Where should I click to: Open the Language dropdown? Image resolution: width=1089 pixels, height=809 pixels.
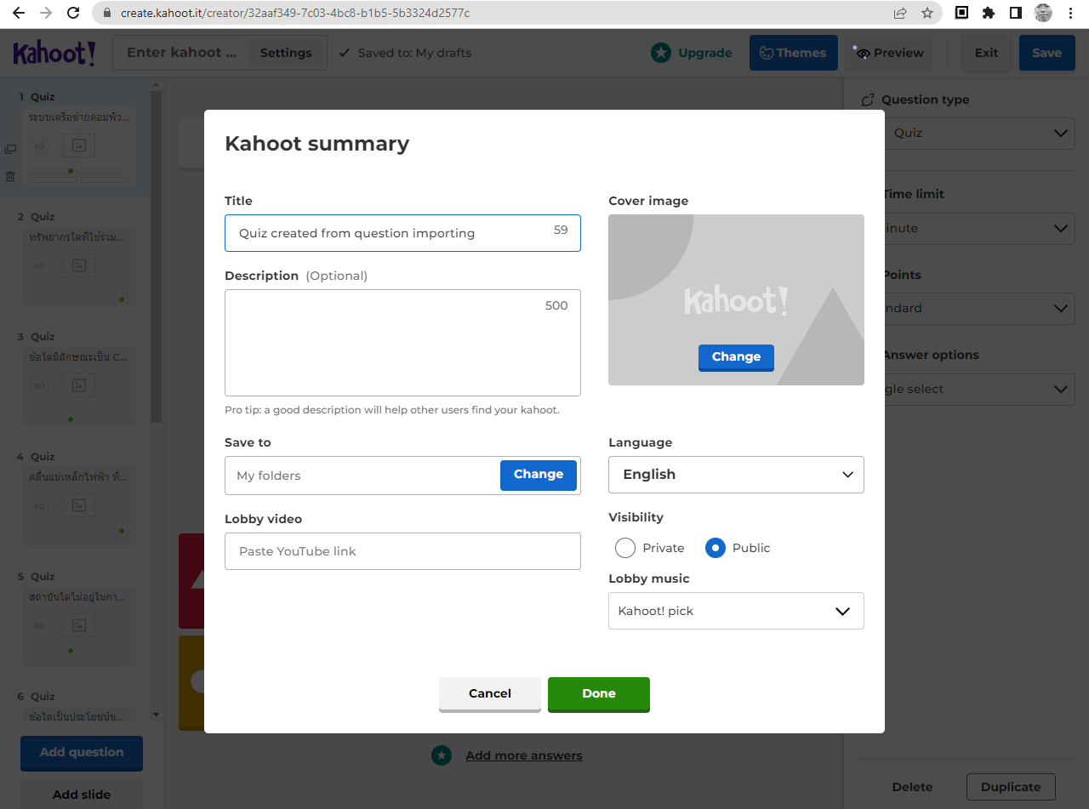point(736,475)
